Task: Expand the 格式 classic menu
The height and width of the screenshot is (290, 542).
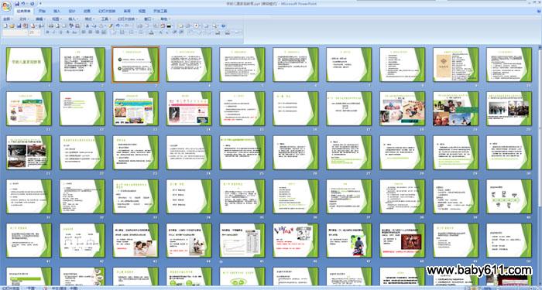Action: click(89, 19)
